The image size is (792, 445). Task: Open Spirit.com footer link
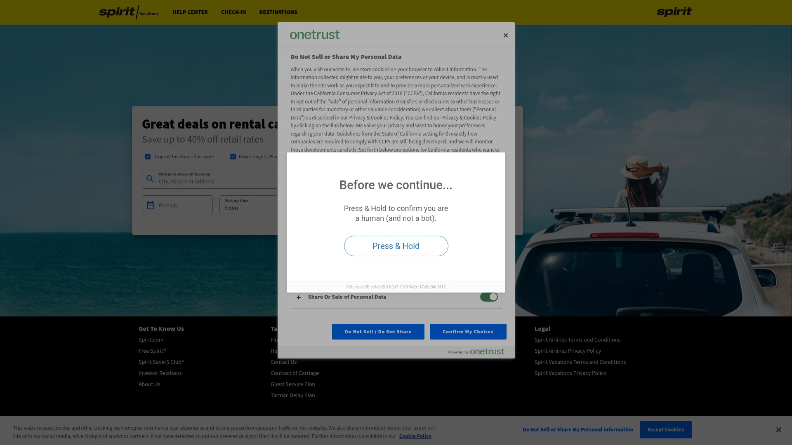click(151, 340)
